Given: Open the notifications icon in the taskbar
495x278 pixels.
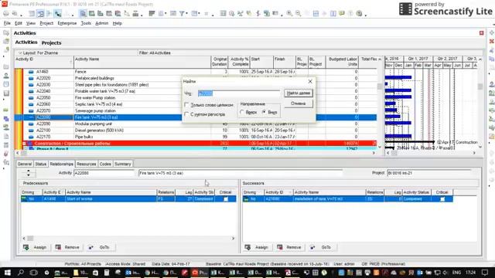Looking at the screenshot, I should (485, 273).
